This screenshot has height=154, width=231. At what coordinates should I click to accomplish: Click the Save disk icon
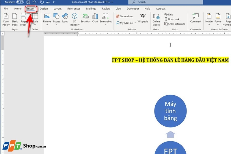coord(28,2)
